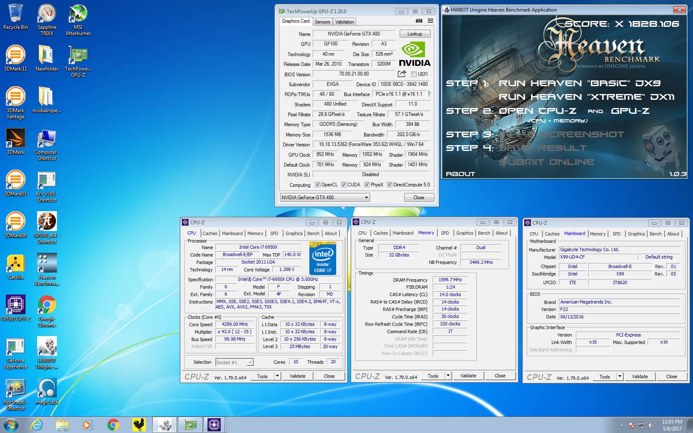The image size is (693, 433).
Task: Open SPD tab in Memory tab window
Action: pos(445,233)
